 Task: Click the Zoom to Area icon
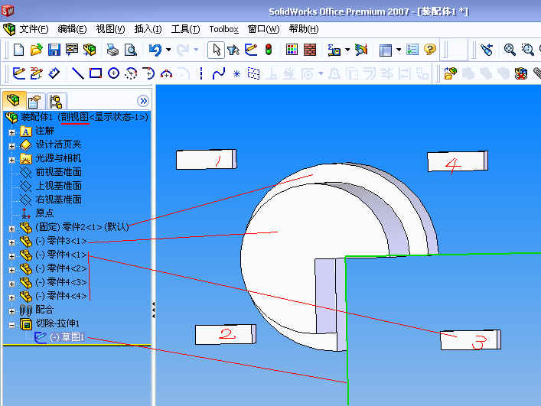(x=527, y=50)
